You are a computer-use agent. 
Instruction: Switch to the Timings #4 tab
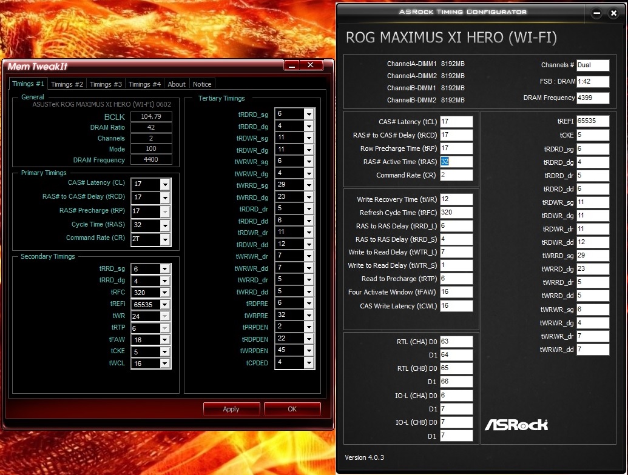[144, 84]
